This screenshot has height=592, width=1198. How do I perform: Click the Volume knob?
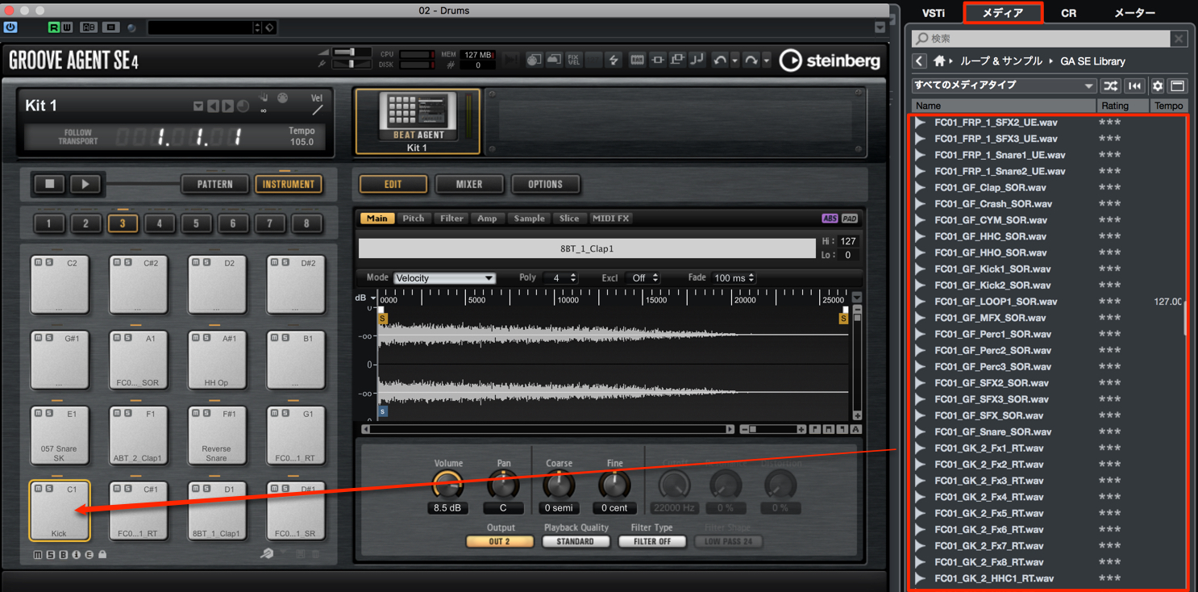447,485
